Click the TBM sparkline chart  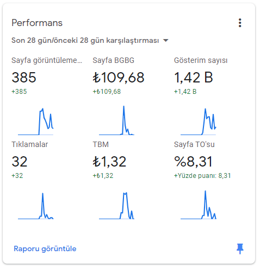(116, 206)
